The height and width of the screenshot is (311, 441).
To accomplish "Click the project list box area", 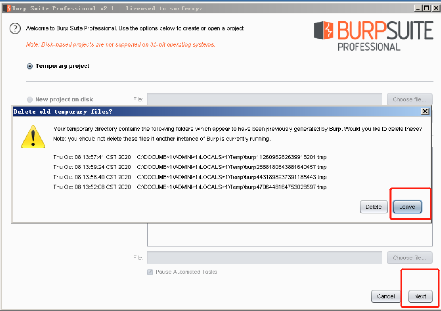I will point(290,235).
